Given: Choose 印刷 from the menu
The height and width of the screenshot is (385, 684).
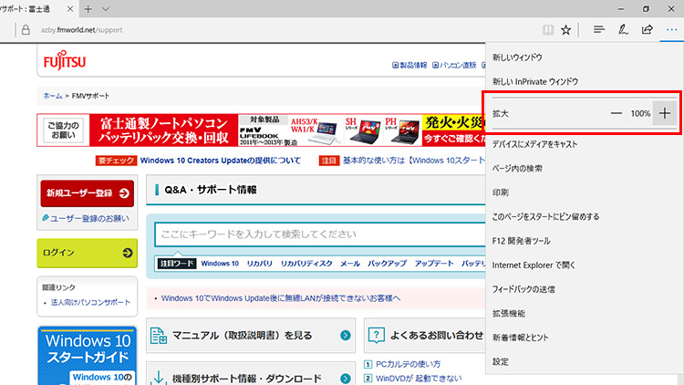Looking at the screenshot, I should click(x=501, y=192).
